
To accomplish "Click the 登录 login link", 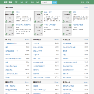I will 82,2.
